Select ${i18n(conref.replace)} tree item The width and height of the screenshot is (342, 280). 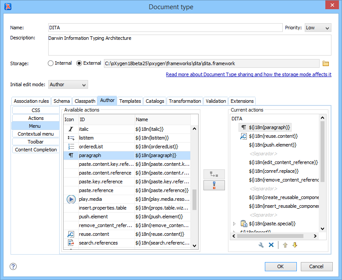(274, 171)
